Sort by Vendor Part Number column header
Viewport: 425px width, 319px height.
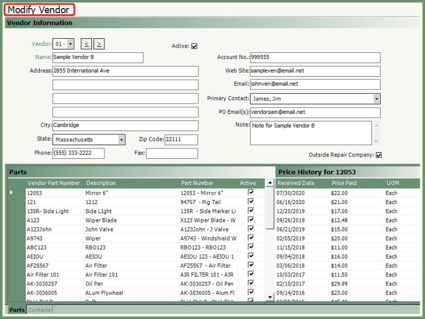pyautogui.click(x=54, y=183)
